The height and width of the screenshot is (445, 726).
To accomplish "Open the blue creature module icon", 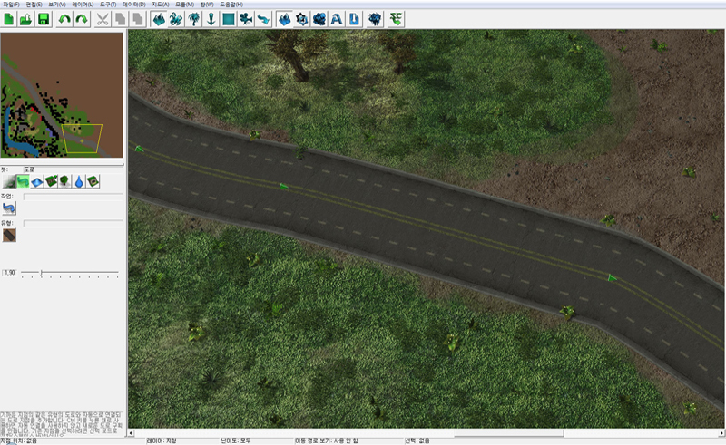I will pos(375,19).
